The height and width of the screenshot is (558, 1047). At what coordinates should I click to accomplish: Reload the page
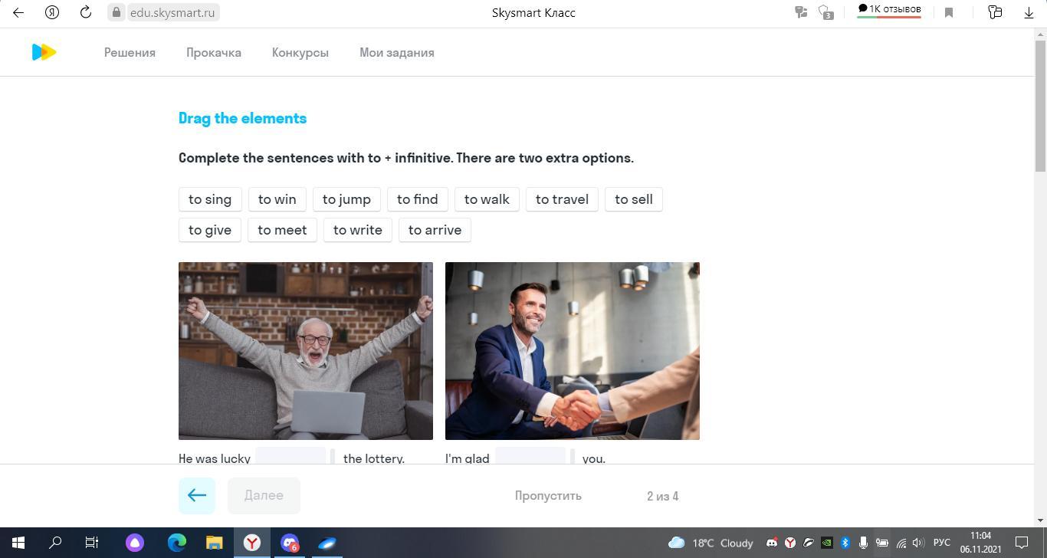pyautogui.click(x=86, y=12)
